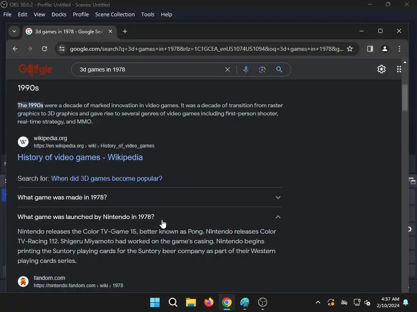The height and width of the screenshot is (312, 417).
Task: Open the Scene Collection menu
Action: click(115, 14)
